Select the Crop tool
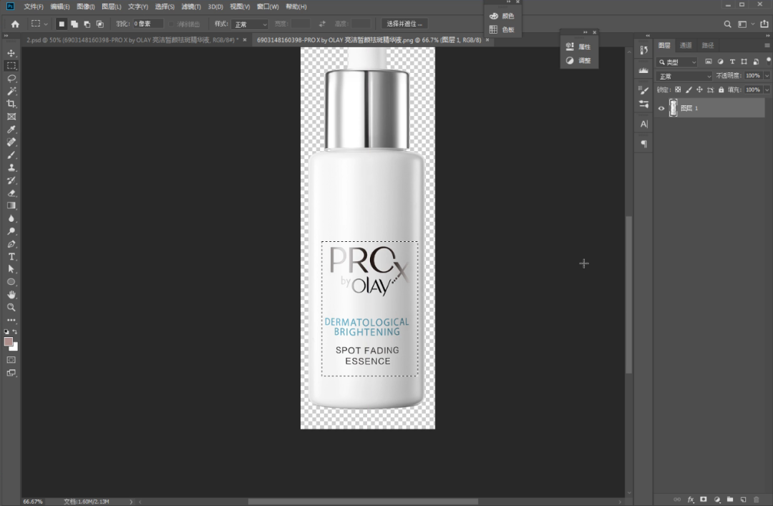The image size is (773, 506). pyautogui.click(x=11, y=104)
